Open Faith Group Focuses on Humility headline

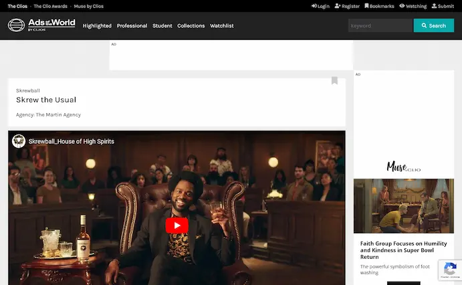403,250
